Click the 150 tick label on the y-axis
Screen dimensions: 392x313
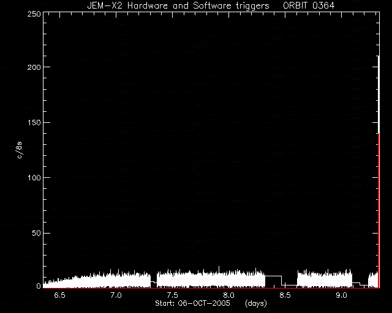click(x=34, y=122)
